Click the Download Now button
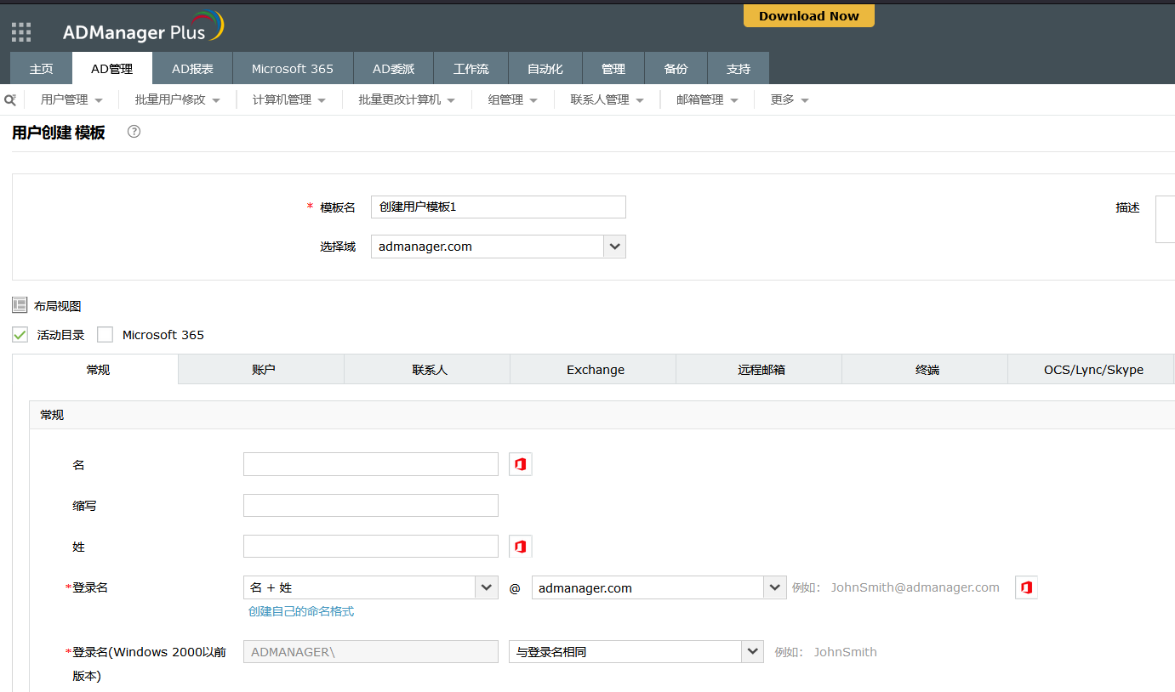 point(808,16)
